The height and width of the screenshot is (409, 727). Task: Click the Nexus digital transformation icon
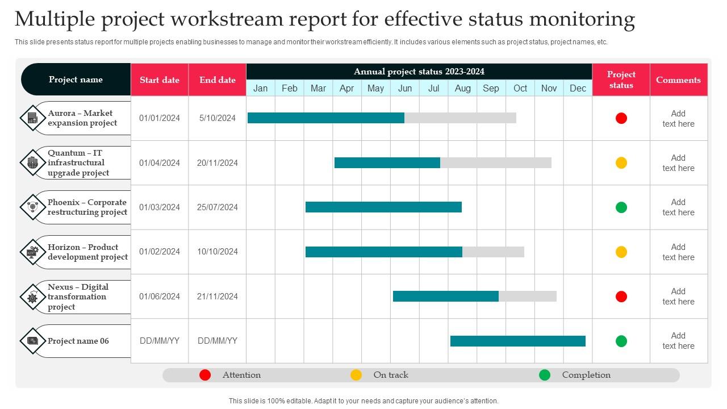click(32, 297)
